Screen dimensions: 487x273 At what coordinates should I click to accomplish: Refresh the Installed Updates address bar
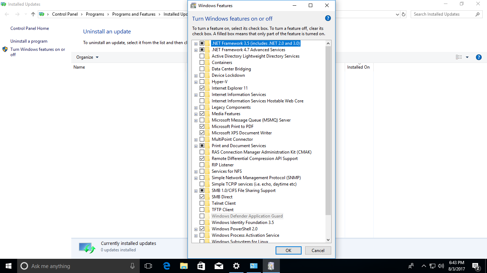pyautogui.click(x=404, y=14)
